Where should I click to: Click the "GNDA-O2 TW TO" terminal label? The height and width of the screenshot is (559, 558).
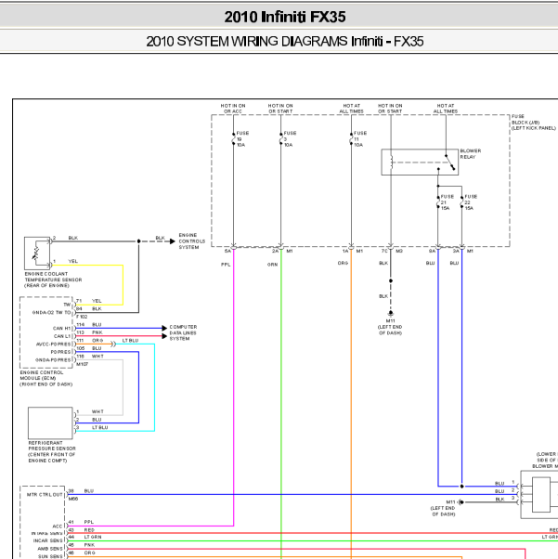pos(51,313)
